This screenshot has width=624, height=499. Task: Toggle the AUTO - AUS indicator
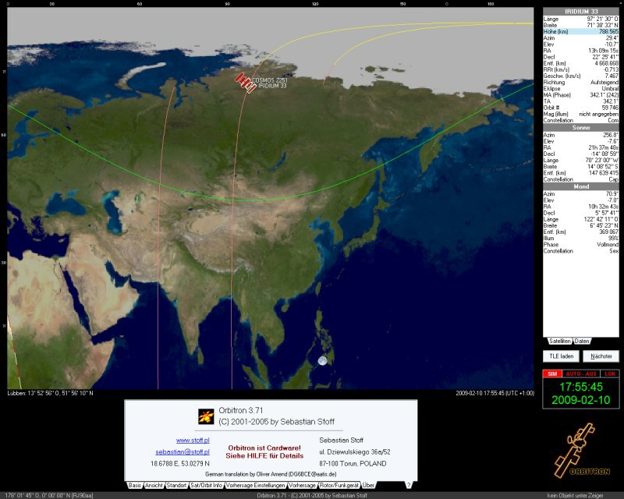click(x=581, y=373)
